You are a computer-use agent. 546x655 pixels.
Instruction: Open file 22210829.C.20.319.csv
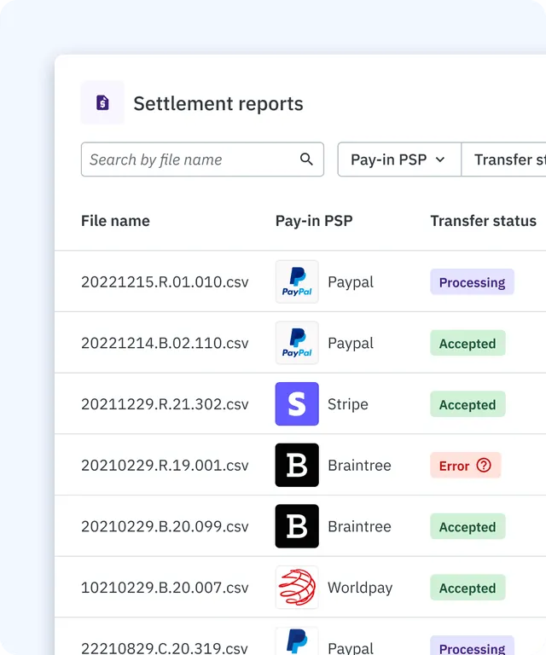point(165,647)
